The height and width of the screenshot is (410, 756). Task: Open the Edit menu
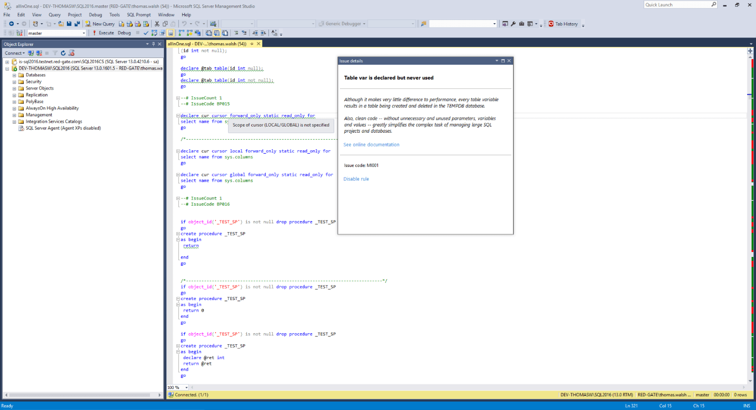click(20, 15)
